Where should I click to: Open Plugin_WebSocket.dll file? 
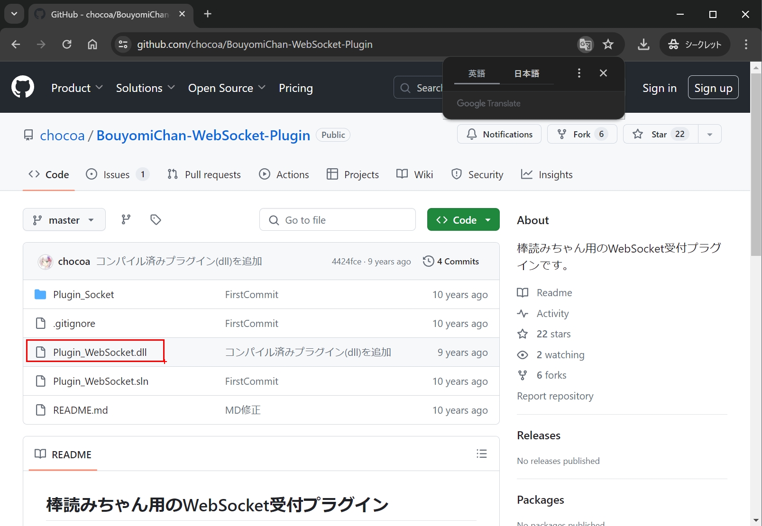pyautogui.click(x=100, y=353)
